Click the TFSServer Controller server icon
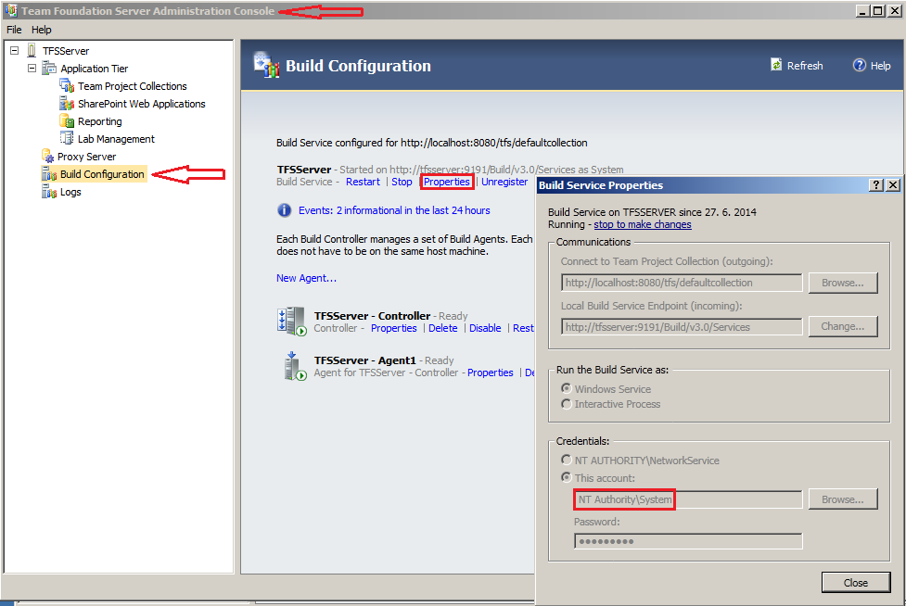Screen dimensions: 906x606 (292, 322)
